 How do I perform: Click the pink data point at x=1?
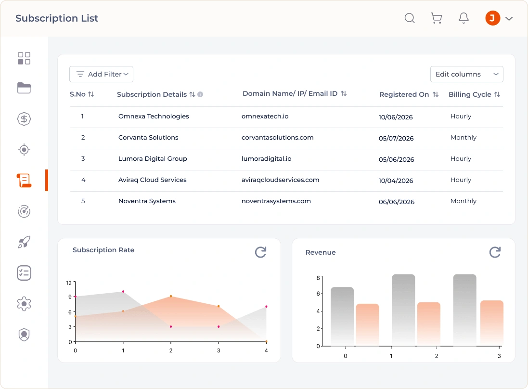click(x=123, y=291)
